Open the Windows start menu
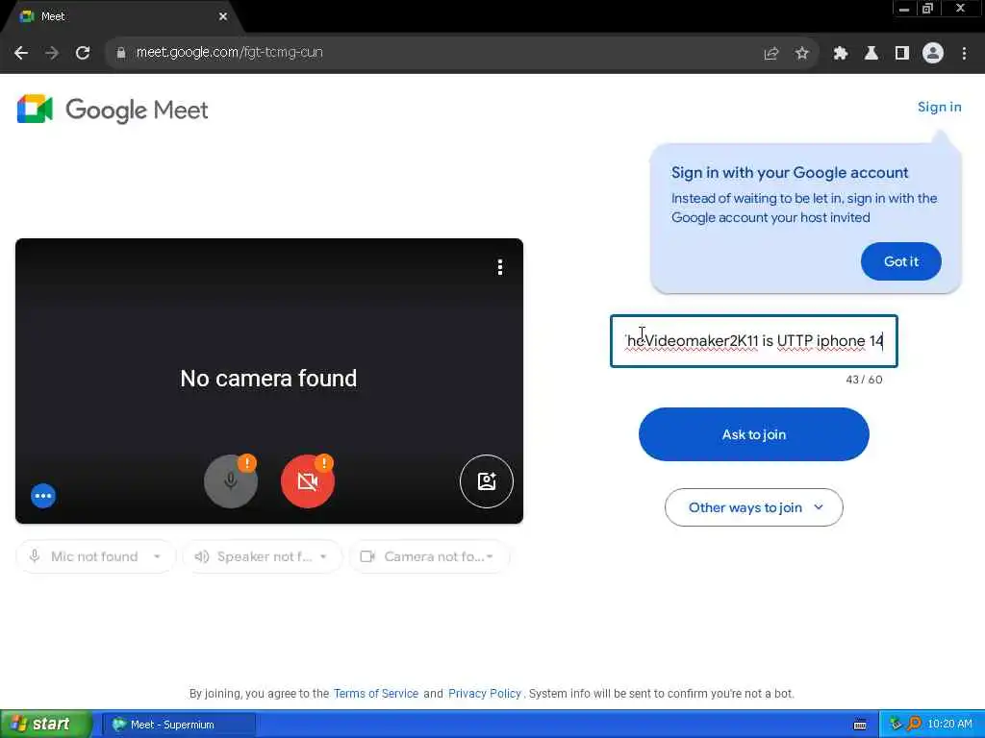 click(45, 725)
